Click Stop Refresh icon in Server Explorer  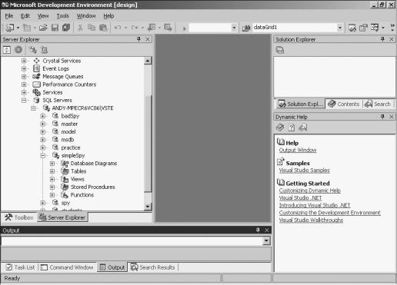tap(18, 49)
